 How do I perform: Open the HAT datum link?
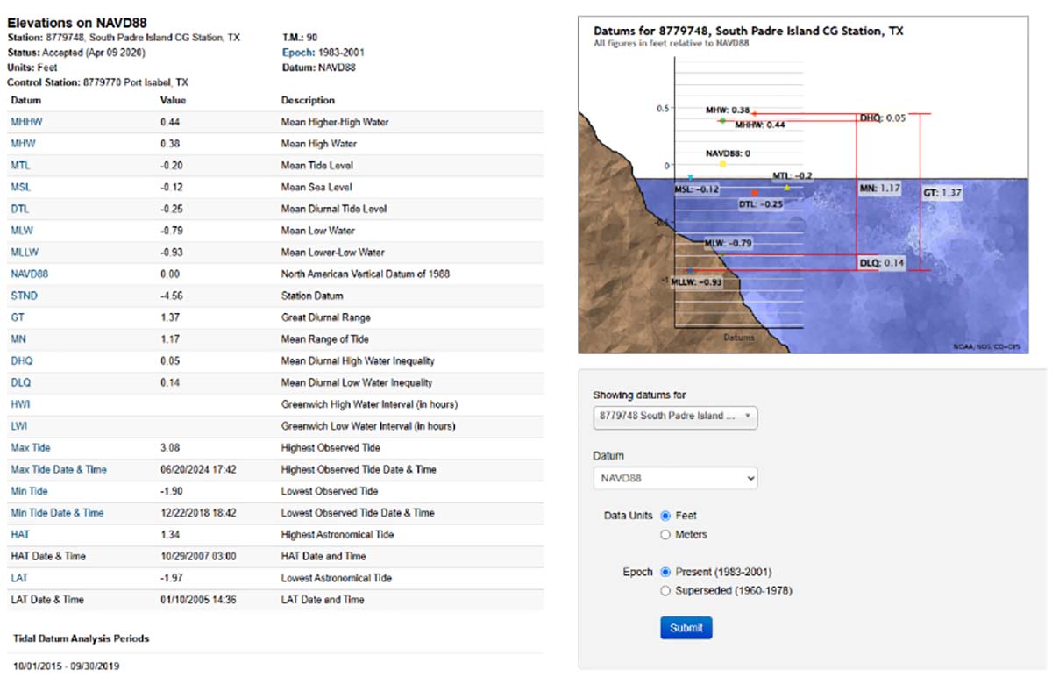(x=18, y=534)
